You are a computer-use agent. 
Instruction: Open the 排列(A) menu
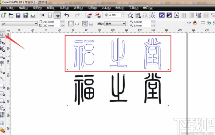64,8
